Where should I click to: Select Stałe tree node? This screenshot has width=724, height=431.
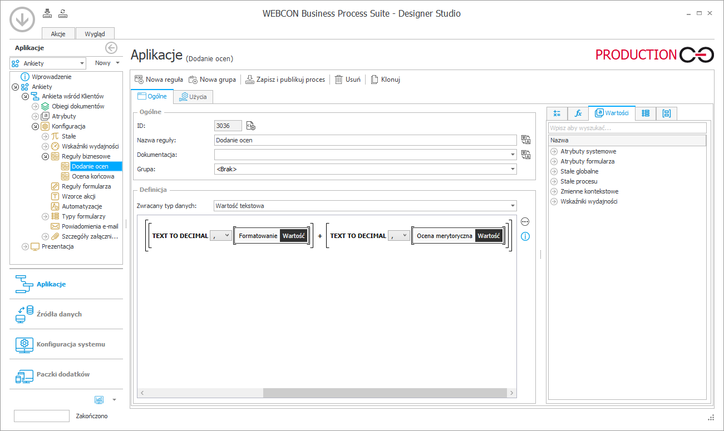coord(68,136)
